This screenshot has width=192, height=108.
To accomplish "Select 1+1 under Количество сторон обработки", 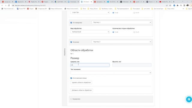I will click(x=134, y=32).
